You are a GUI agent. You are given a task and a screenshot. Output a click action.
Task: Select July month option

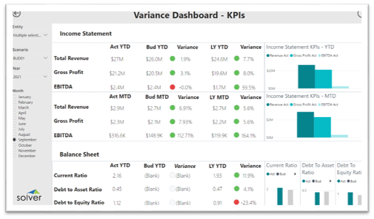19,129
